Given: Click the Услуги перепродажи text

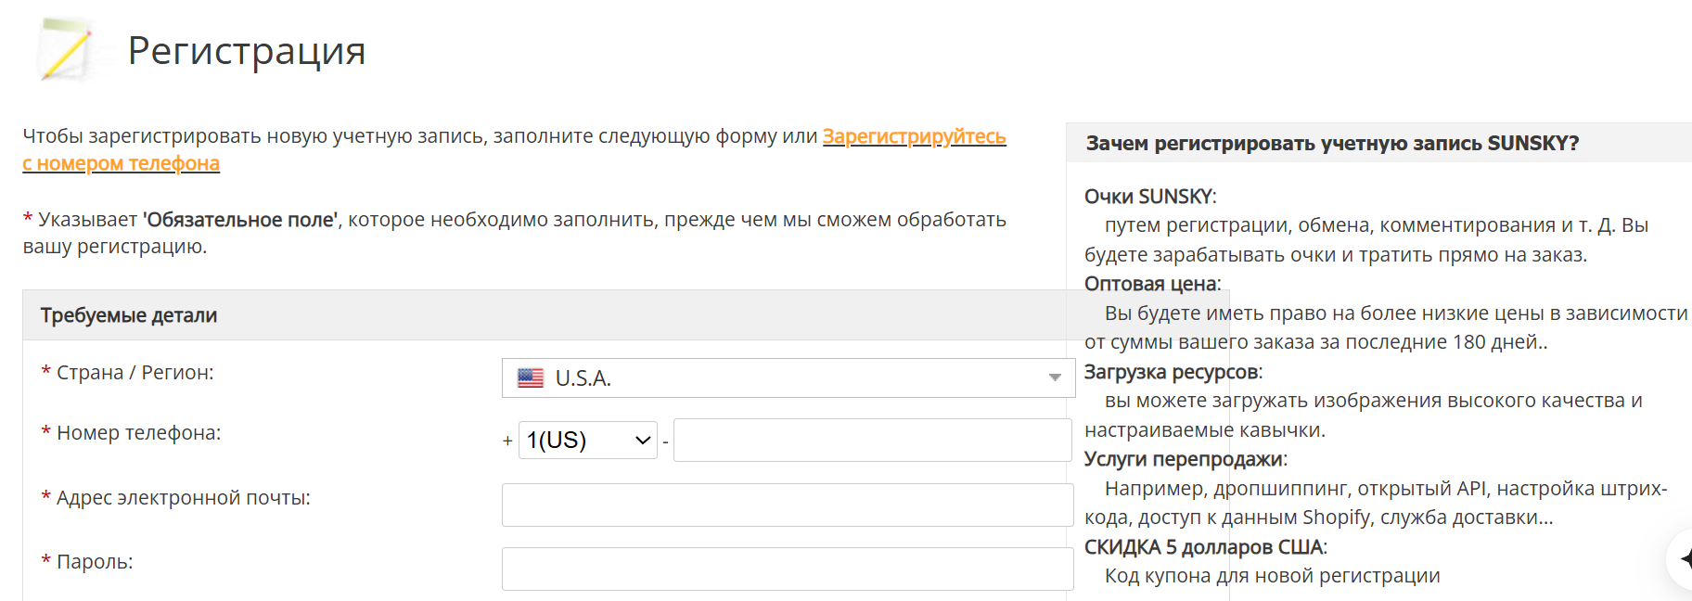Looking at the screenshot, I should point(1186,459).
